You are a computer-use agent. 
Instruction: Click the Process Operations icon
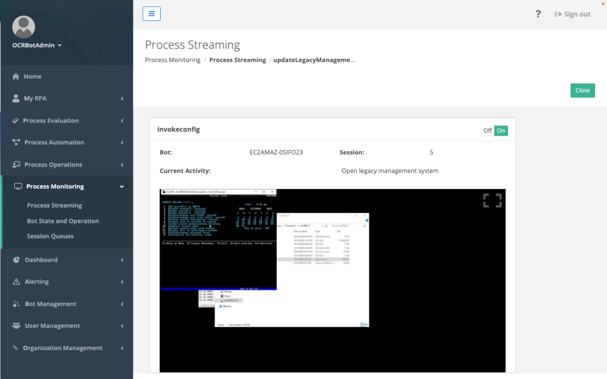pos(16,165)
